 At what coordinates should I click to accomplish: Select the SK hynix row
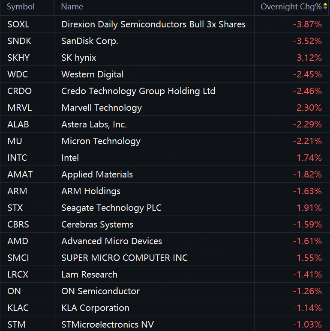pyautogui.click(x=165, y=58)
